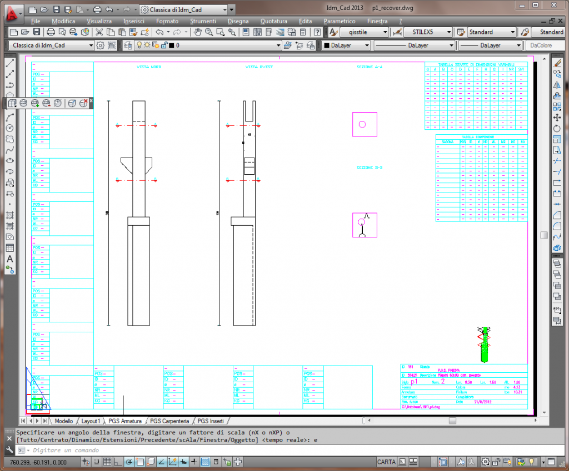Select the Table tool in the draw toolbar
Viewport: 569px width, 471px height.
click(9, 248)
